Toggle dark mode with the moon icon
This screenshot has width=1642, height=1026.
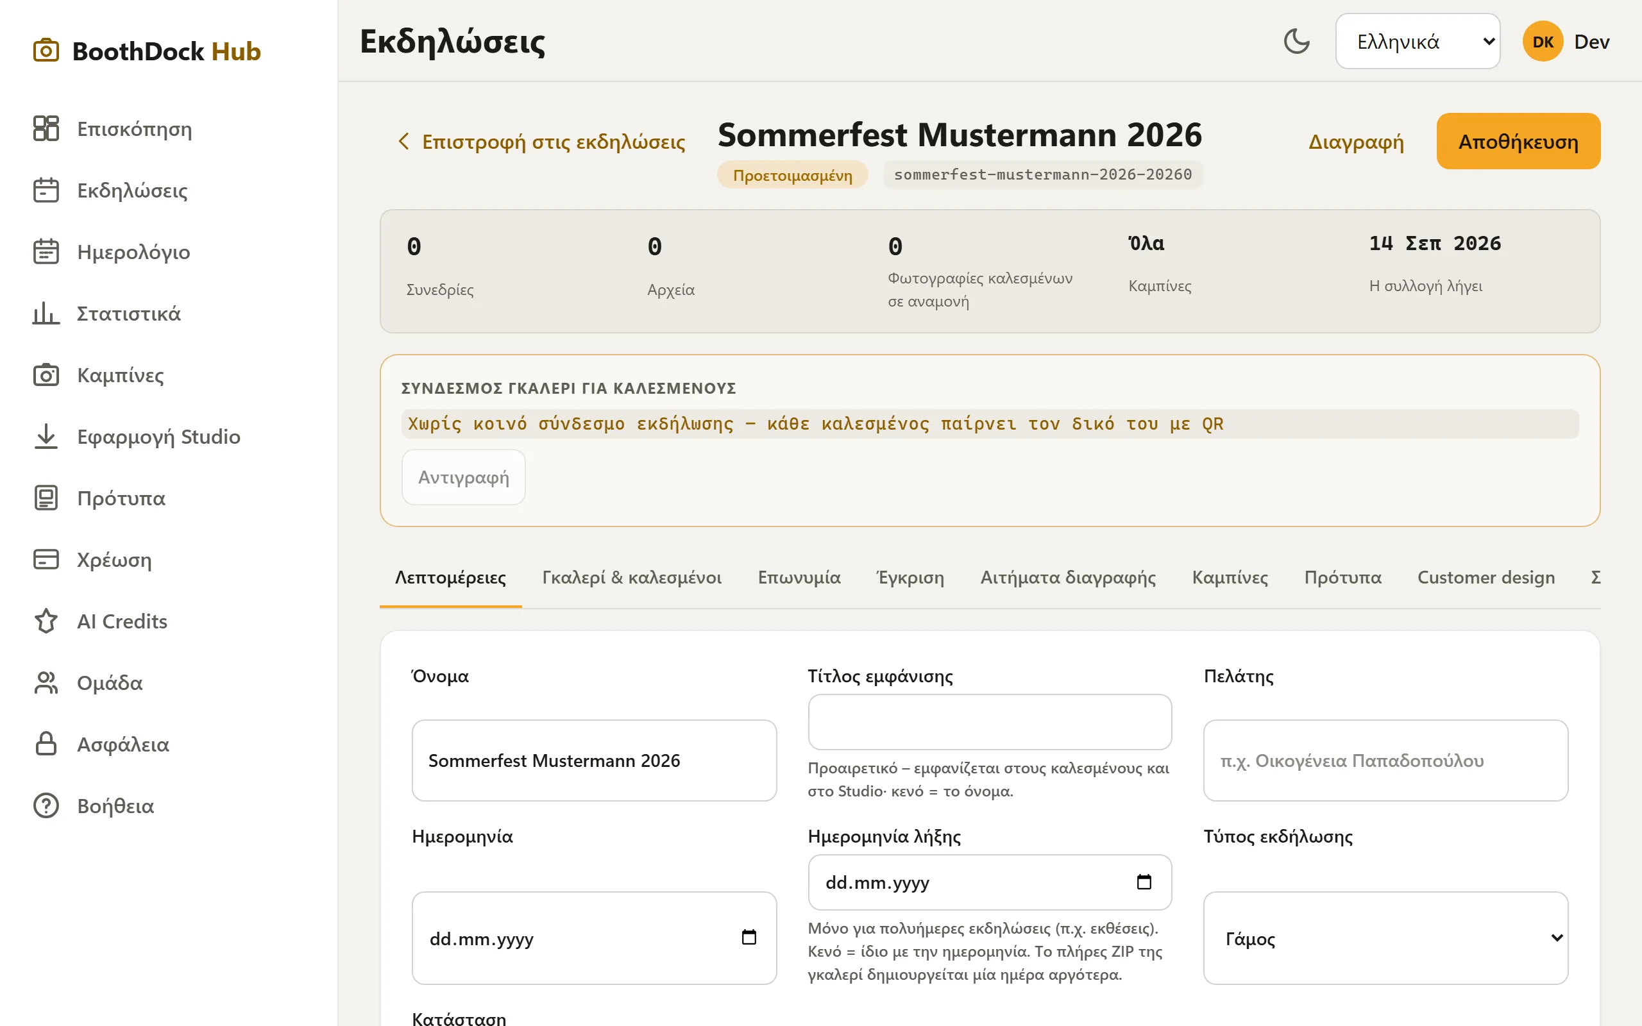coord(1297,42)
